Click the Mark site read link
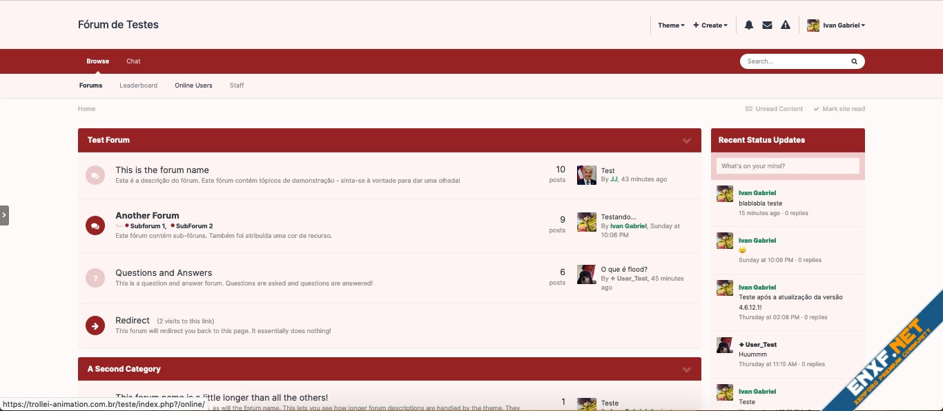The width and height of the screenshot is (943, 411). [839, 109]
